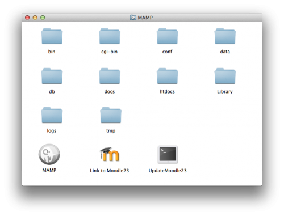
Task: Click the 'Link to Moodle23' label
Action: pos(110,171)
